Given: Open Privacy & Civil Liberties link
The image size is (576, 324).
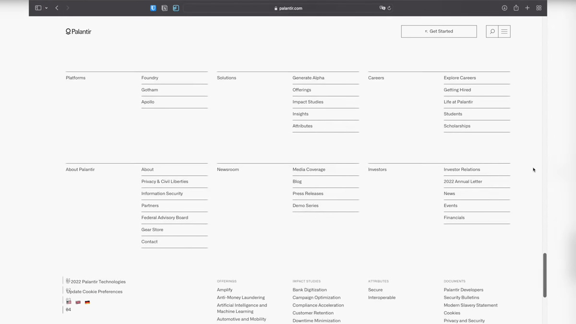Looking at the screenshot, I should (165, 181).
